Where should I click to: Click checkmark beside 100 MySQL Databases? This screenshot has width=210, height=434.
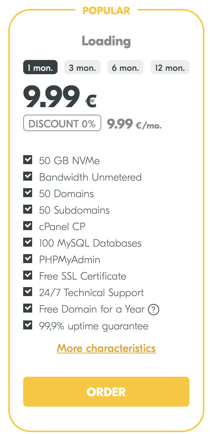pyautogui.click(x=28, y=242)
